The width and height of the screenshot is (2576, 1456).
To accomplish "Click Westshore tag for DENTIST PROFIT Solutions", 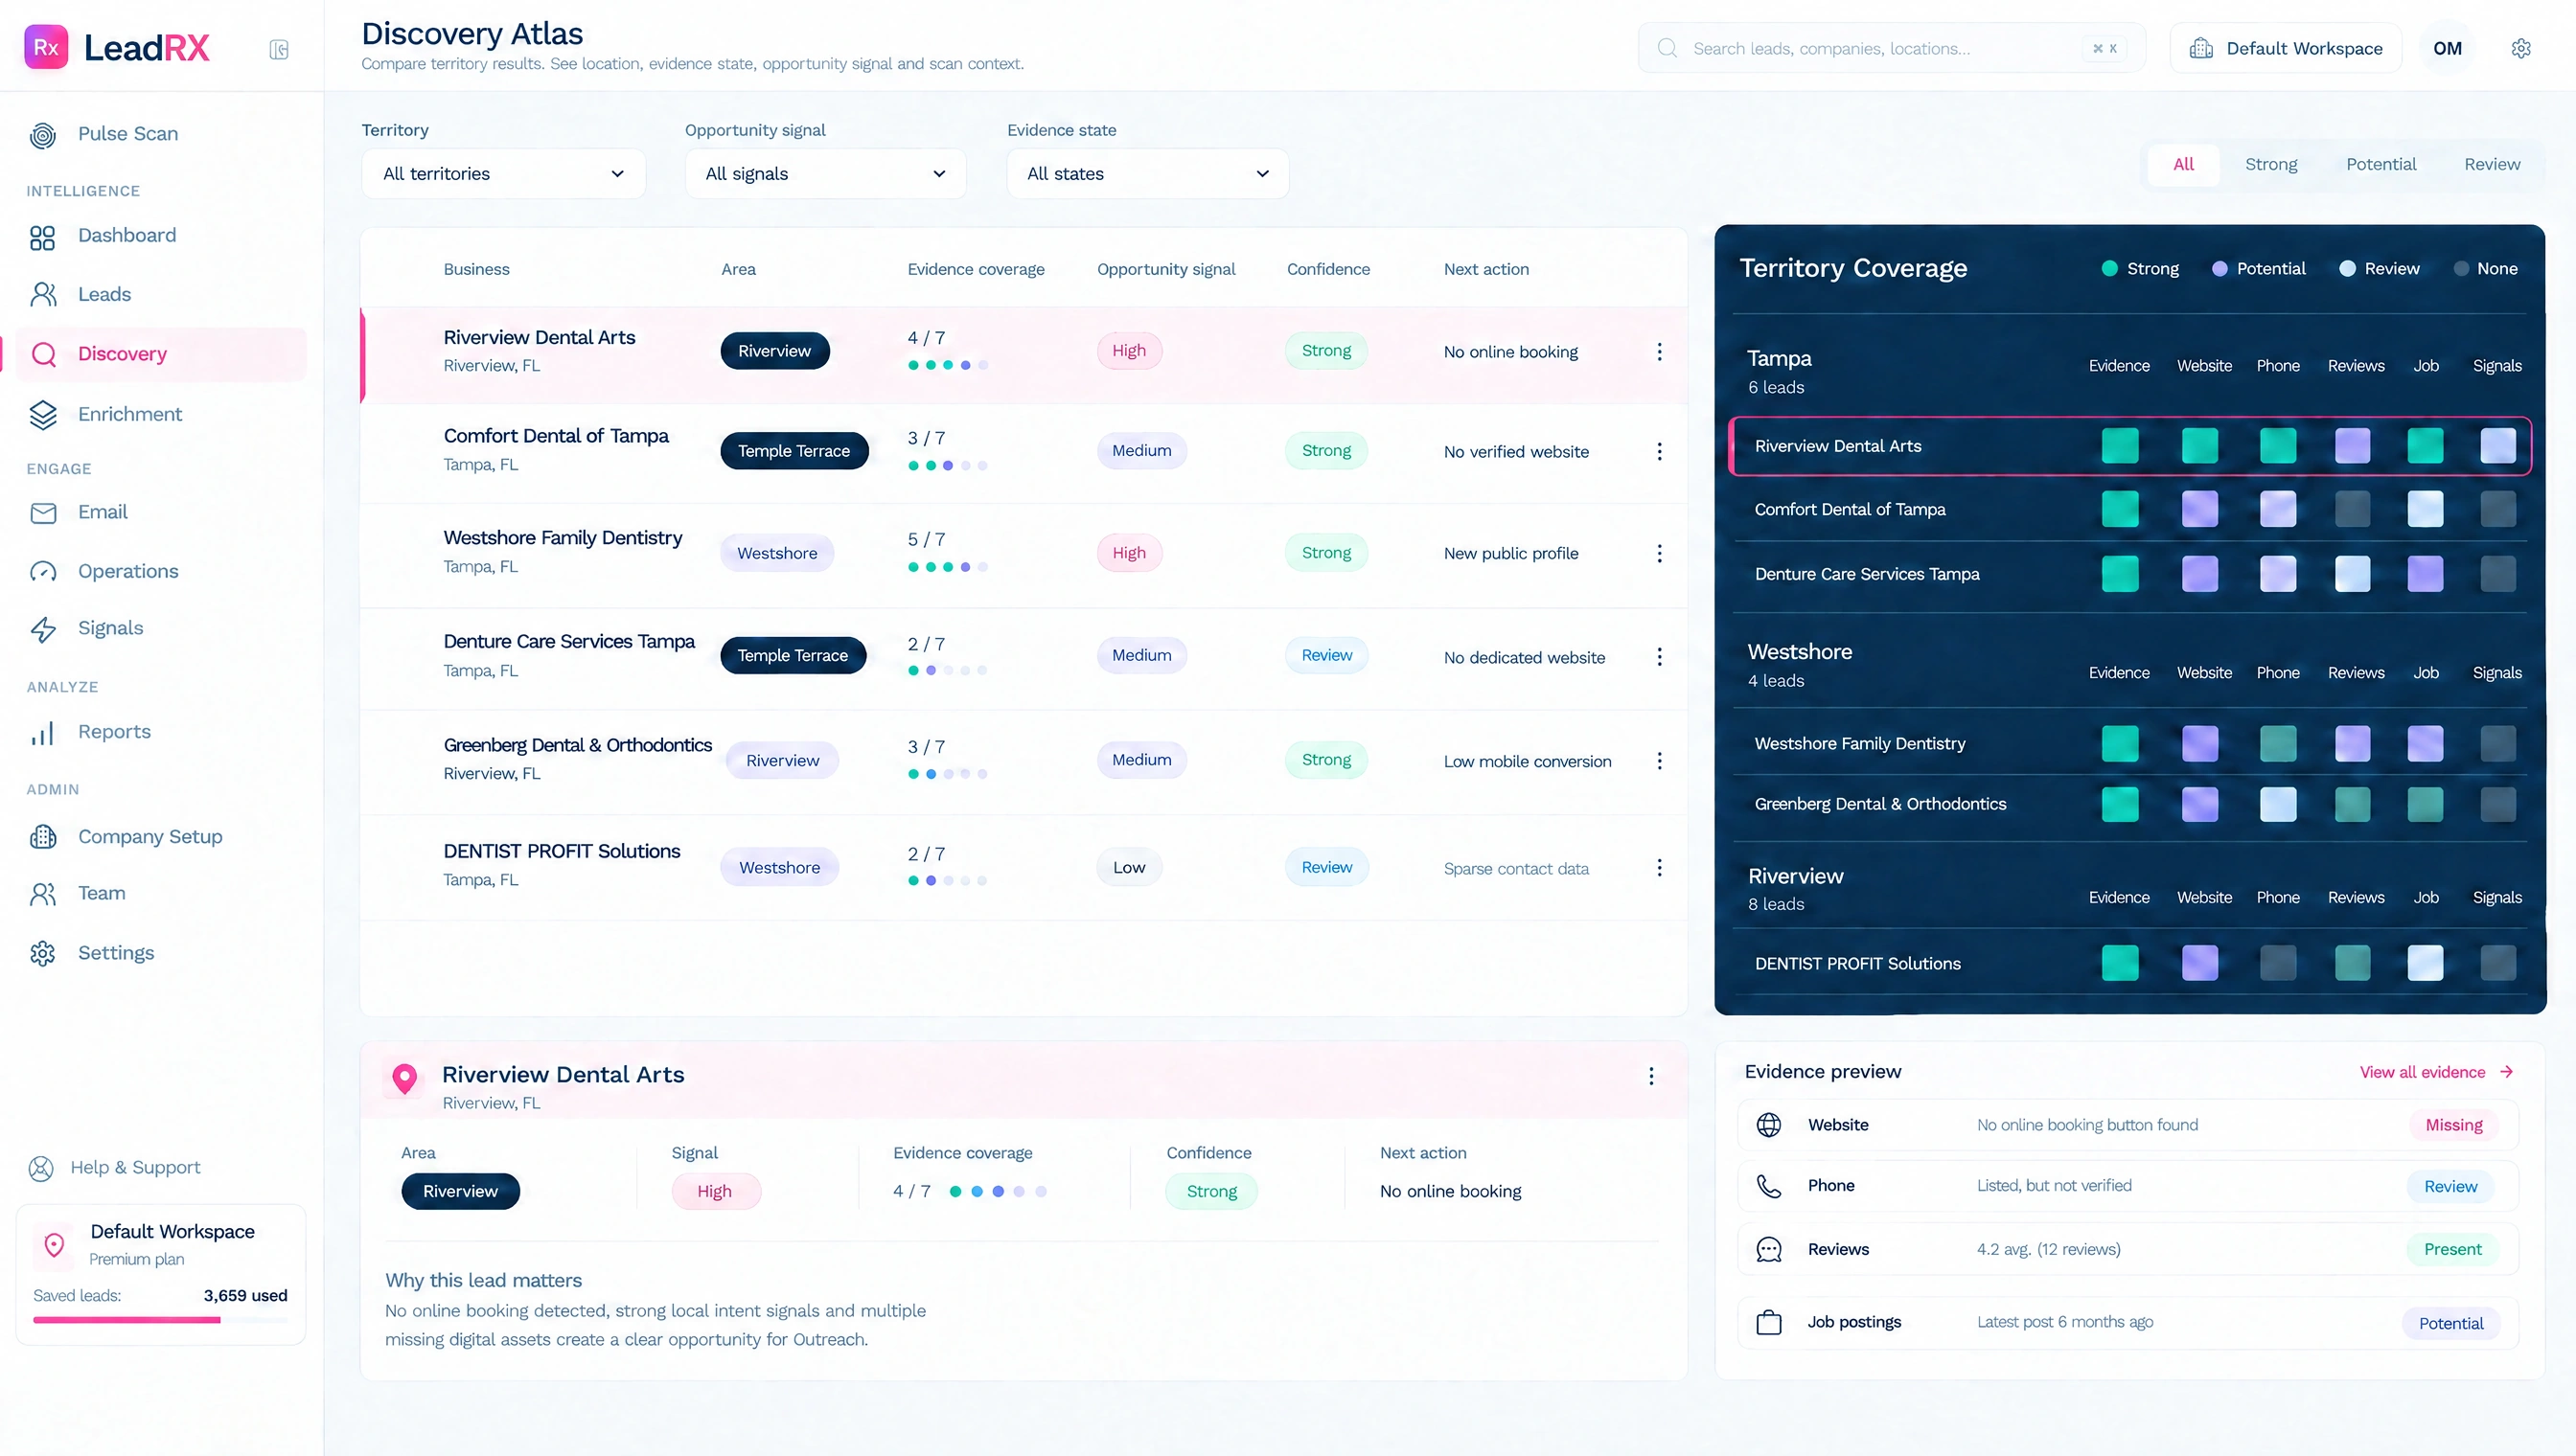I will click(779, 868).
